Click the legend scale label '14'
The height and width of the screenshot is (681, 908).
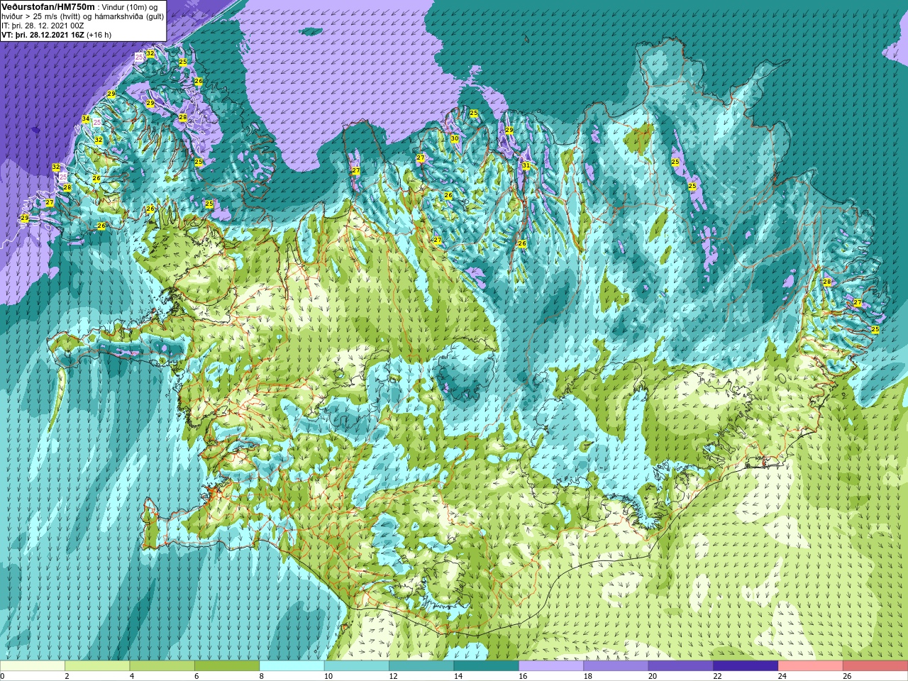[x=458, y=677]
